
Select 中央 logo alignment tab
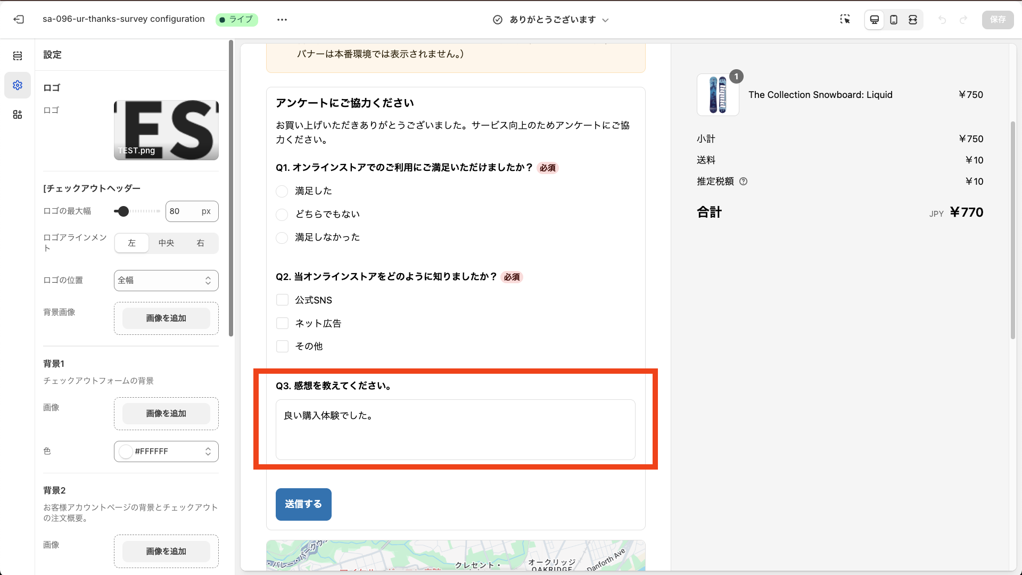166,243
